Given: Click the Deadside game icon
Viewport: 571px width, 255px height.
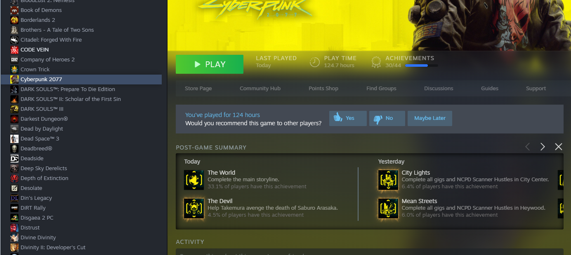Looking at the screenshot, I should coord(14,158).
